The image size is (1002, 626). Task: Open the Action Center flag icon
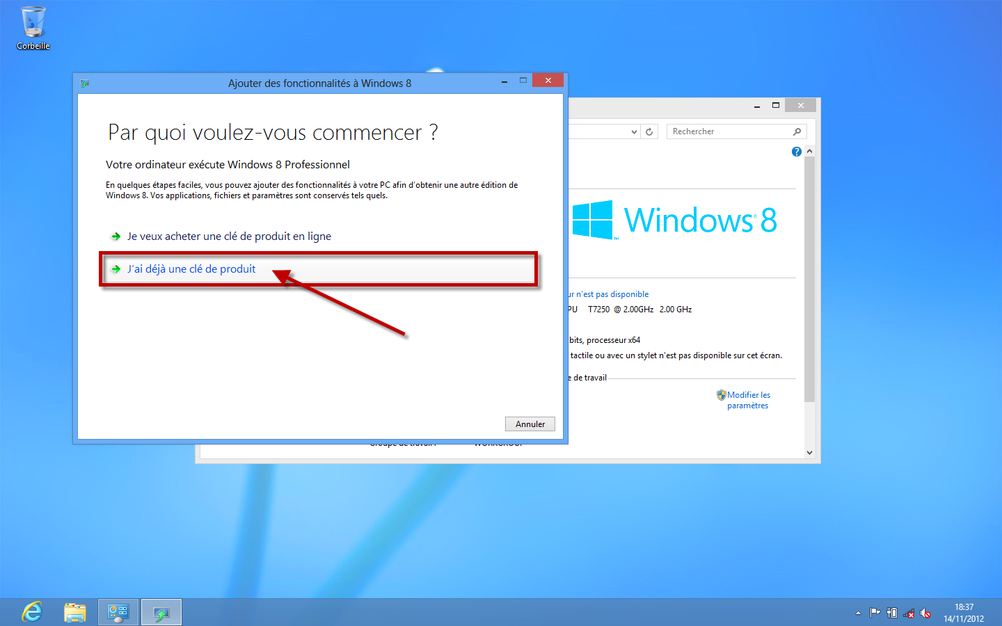pyautogui.click(x=875, y=613)
